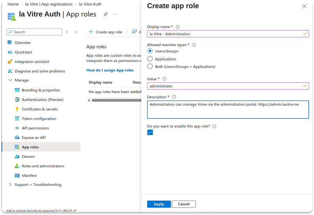This screenshot has height=215, width=314.
Task: Click the la Vitre Auth app icon
Action: pos(12,16)
